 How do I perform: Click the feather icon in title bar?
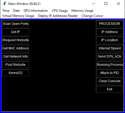(4, 4)
